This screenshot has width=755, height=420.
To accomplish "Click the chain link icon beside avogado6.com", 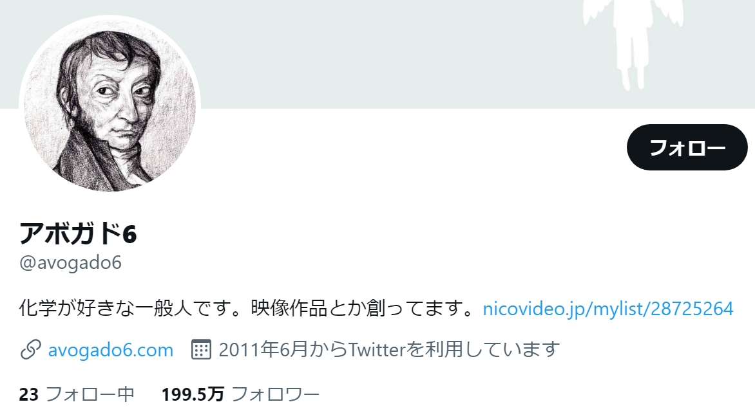I will [x=30, y=350].
